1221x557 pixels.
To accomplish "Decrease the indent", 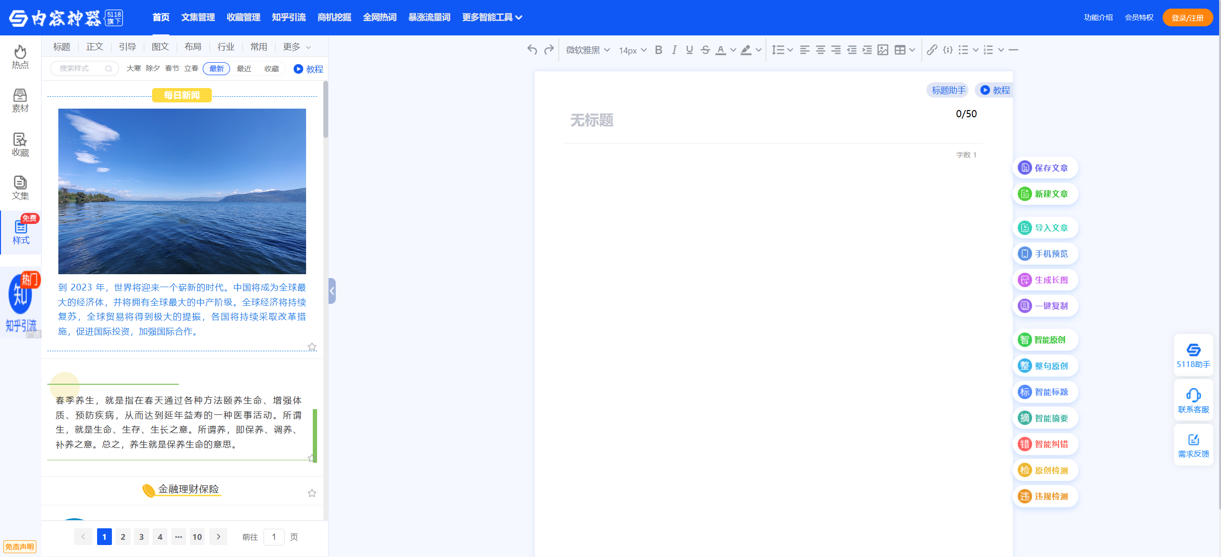I will 852,50.
